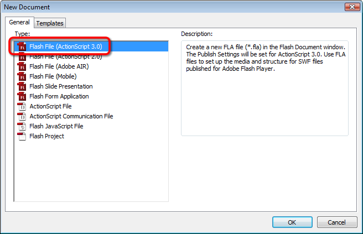This screenshot has width=363, height=234.
Task: Select ActionScript Communication File entry
Action: pyautogui.click(x=71, y=116)
